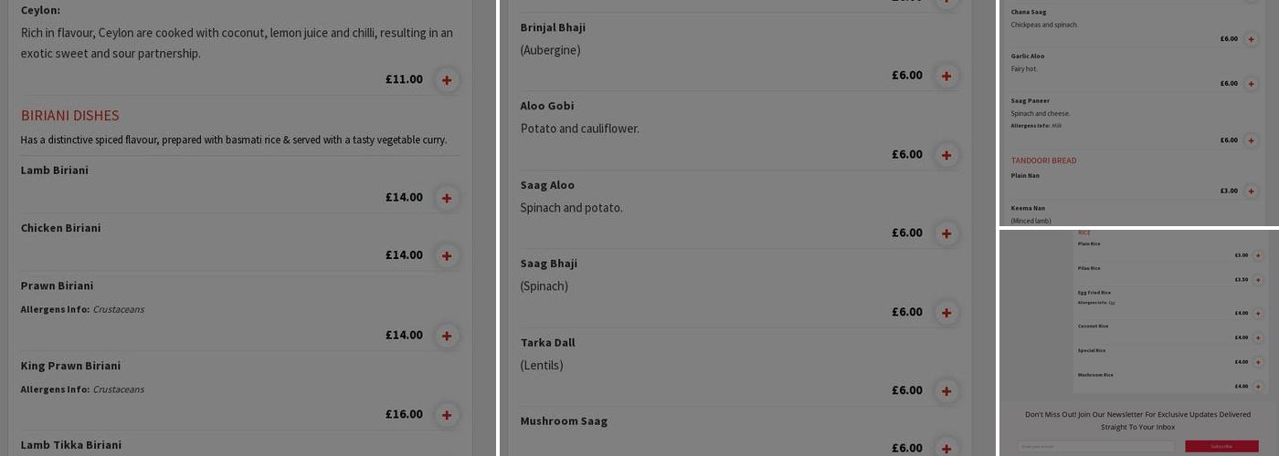The width and height of the screenshot is (1279, 456).
Task: Add Chicken Biriani using plus icon
Action: [x=447, y=255]
